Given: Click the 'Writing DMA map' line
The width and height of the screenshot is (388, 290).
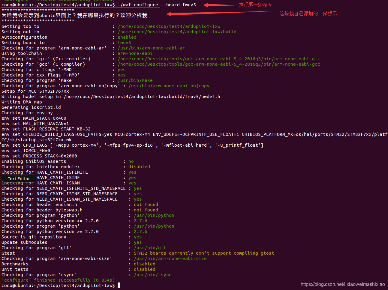Looking at the screenshot, I should point(22,102).
